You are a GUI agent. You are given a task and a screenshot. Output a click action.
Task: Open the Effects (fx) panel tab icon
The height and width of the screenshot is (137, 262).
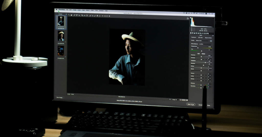[202, 33]
